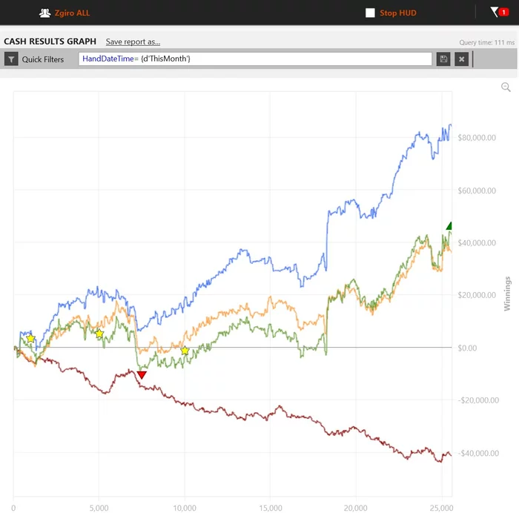Save the current quick filter

[x=443, y=59]
